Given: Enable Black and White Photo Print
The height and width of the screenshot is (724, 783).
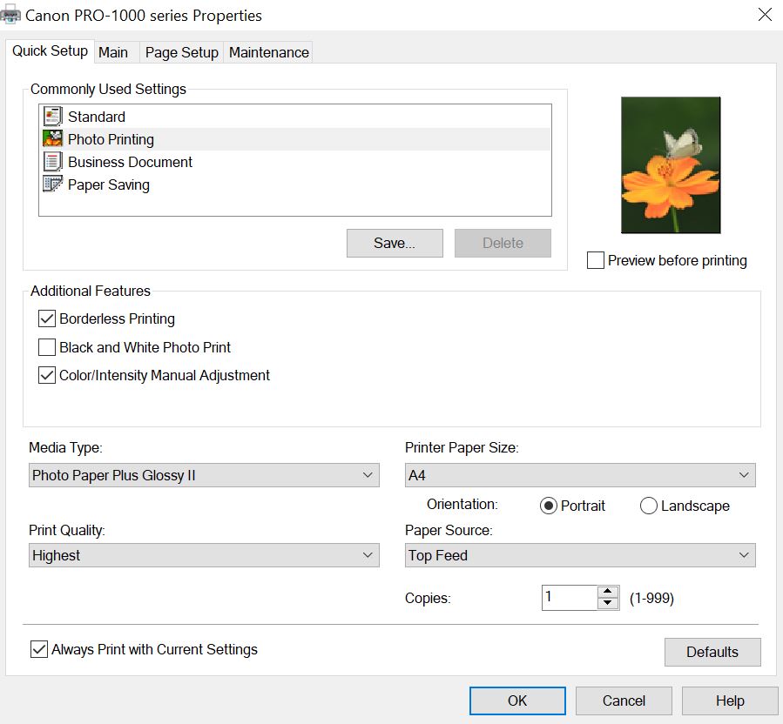Looking at the screenshot, I should coord(47,348).
